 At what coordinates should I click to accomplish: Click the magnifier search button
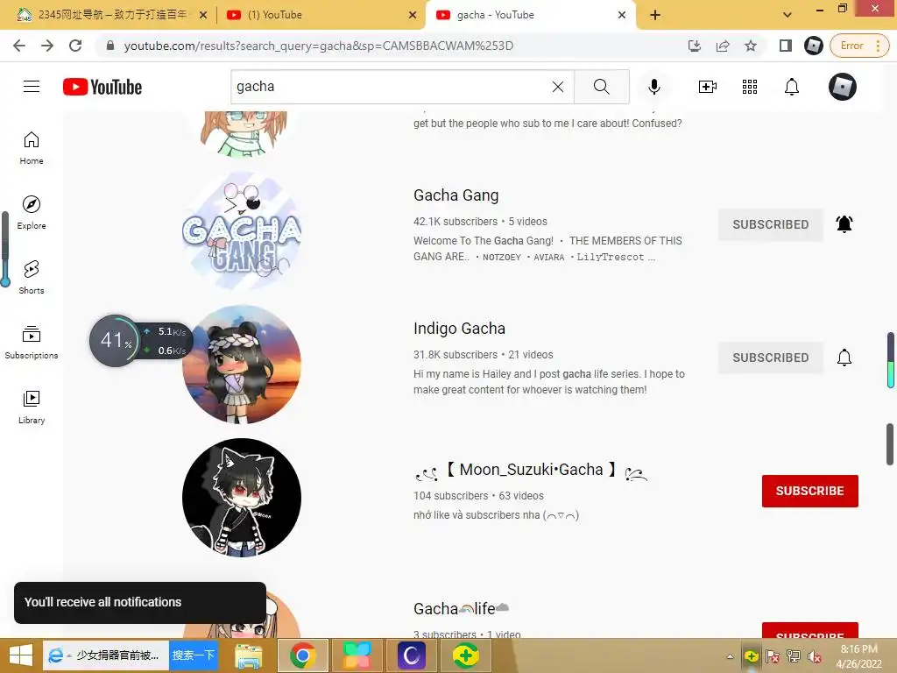(601, 87)
